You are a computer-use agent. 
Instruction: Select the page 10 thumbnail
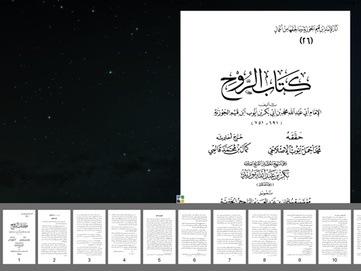(x=335, y=237)
